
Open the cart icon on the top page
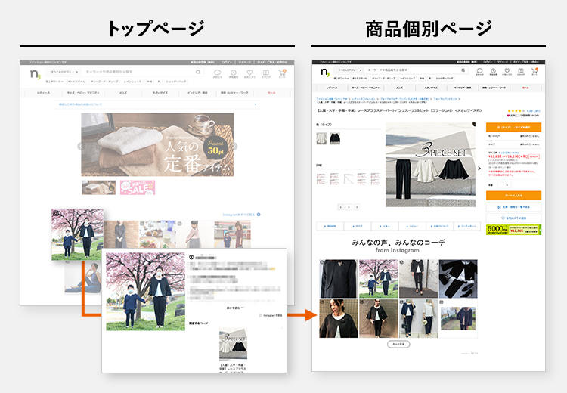point(282,73)
